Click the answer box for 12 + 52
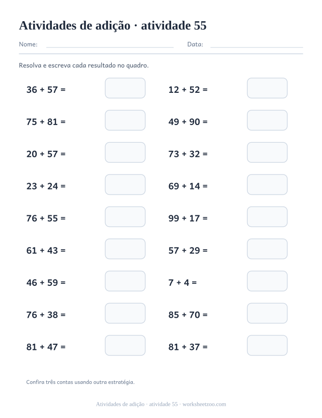Screen dimensions: 322x418 point(267,88)
